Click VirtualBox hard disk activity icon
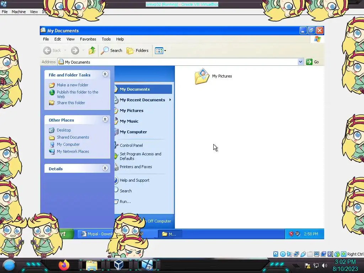The width and height of the screenshot is (364, 273). click(x=276, y=254)
